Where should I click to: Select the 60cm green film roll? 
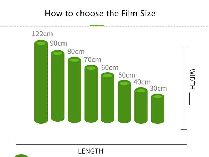108,98
